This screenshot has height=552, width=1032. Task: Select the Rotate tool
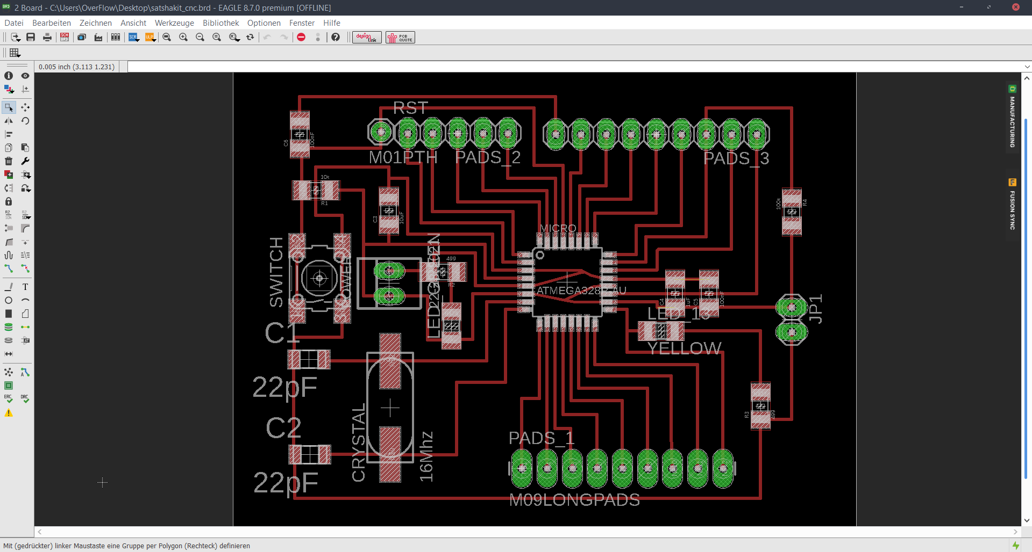coord(25,121)
